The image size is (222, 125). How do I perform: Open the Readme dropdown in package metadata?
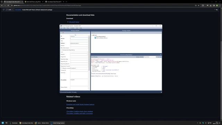tap(79, 55)
